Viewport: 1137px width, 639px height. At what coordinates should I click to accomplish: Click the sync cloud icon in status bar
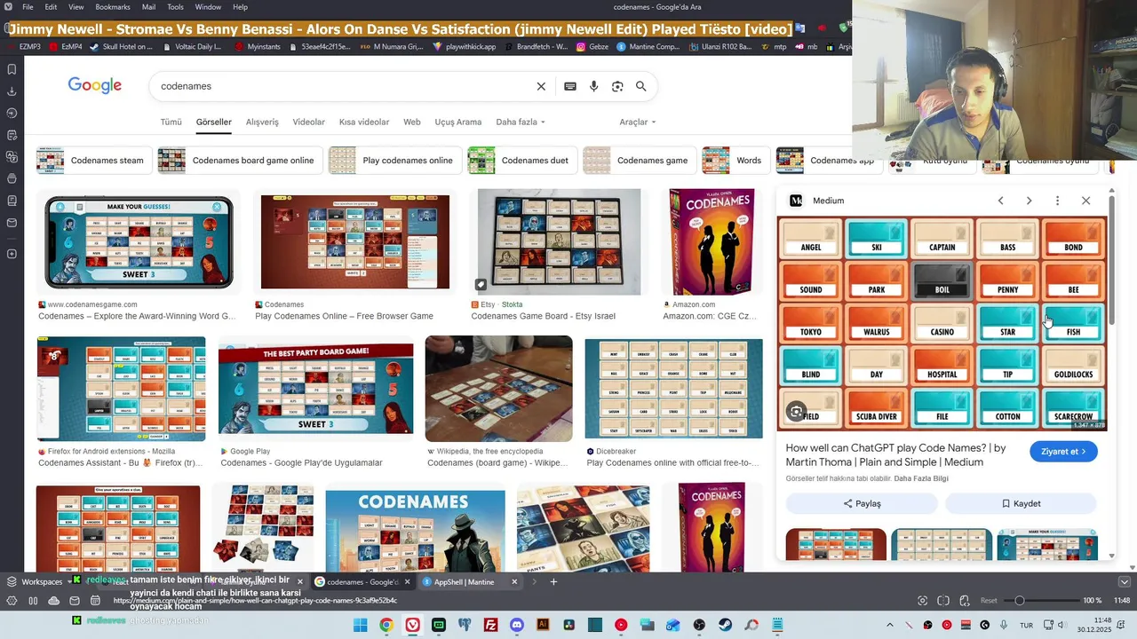pos(54,601)
